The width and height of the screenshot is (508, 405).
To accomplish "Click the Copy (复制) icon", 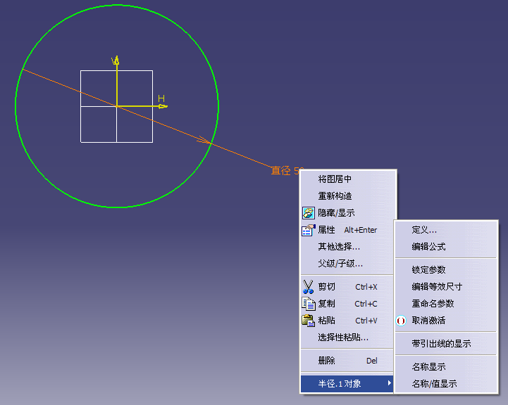I will point(309,304).
